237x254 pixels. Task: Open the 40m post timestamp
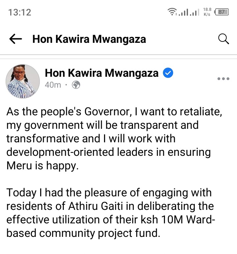point(53,85)
